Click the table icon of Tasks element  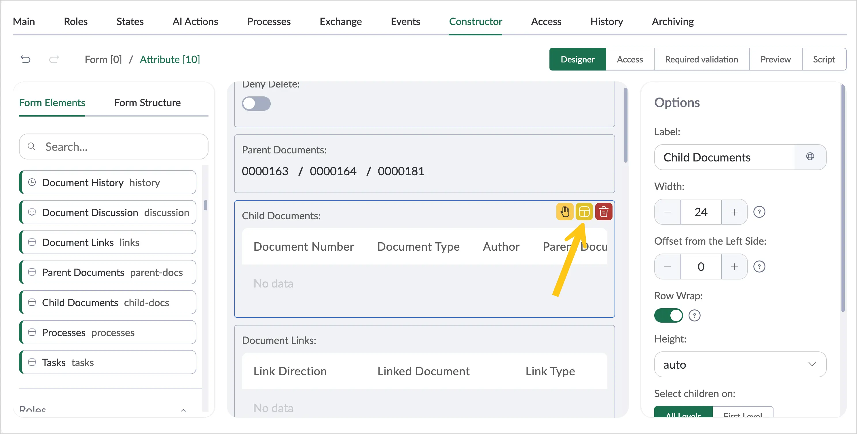click(32, 362)
